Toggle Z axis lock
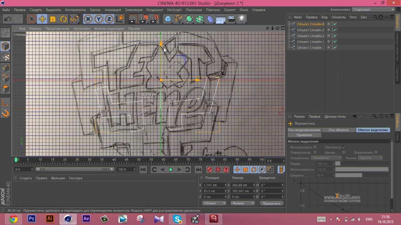The width and height of the screenshot is (401, 225). (x=109, y=19)
